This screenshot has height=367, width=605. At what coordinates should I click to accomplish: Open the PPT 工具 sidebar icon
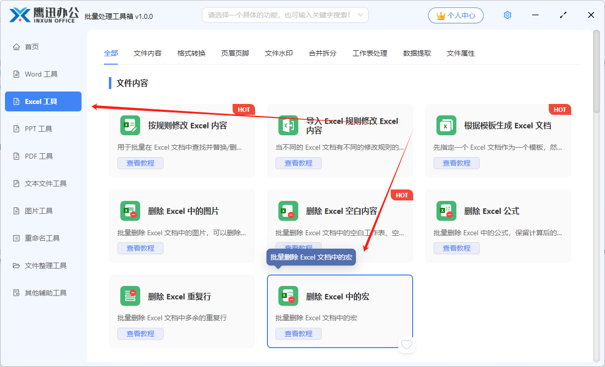[16, 129]
